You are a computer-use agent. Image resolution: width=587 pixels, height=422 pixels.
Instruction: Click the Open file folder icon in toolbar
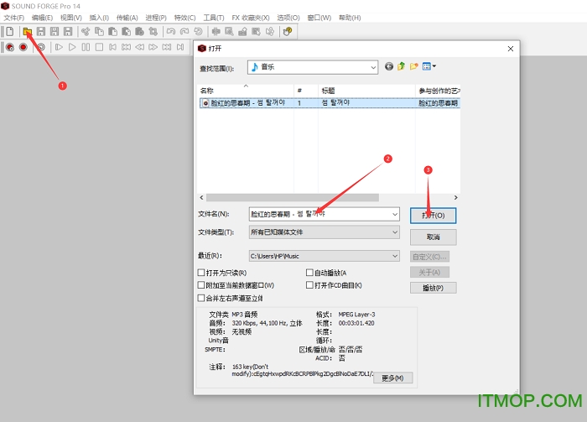pyautogui.click(x=27, y=32)
